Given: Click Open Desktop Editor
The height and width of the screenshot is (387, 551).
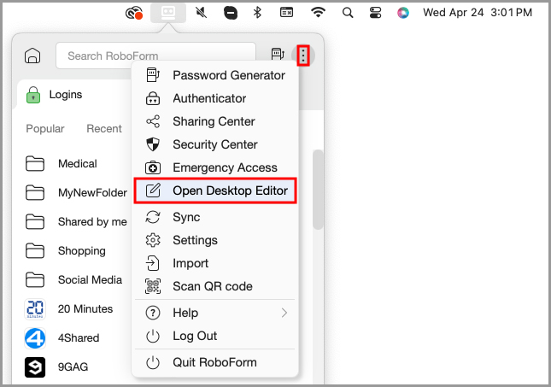Looking at the screenshot, I should [215, 191].
